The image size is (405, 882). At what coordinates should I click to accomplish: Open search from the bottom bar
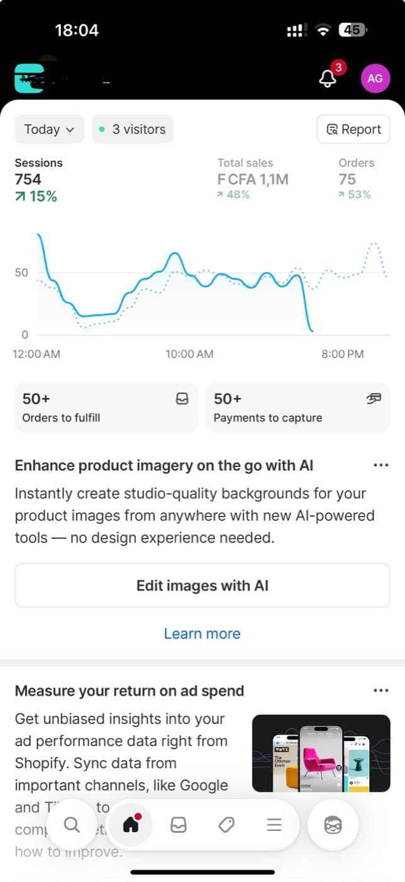[72, 825]
